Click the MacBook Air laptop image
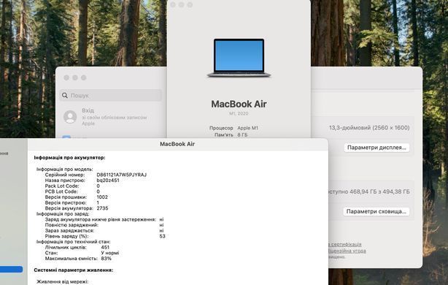This screenshot has width=448, height=285. [239, 58]
